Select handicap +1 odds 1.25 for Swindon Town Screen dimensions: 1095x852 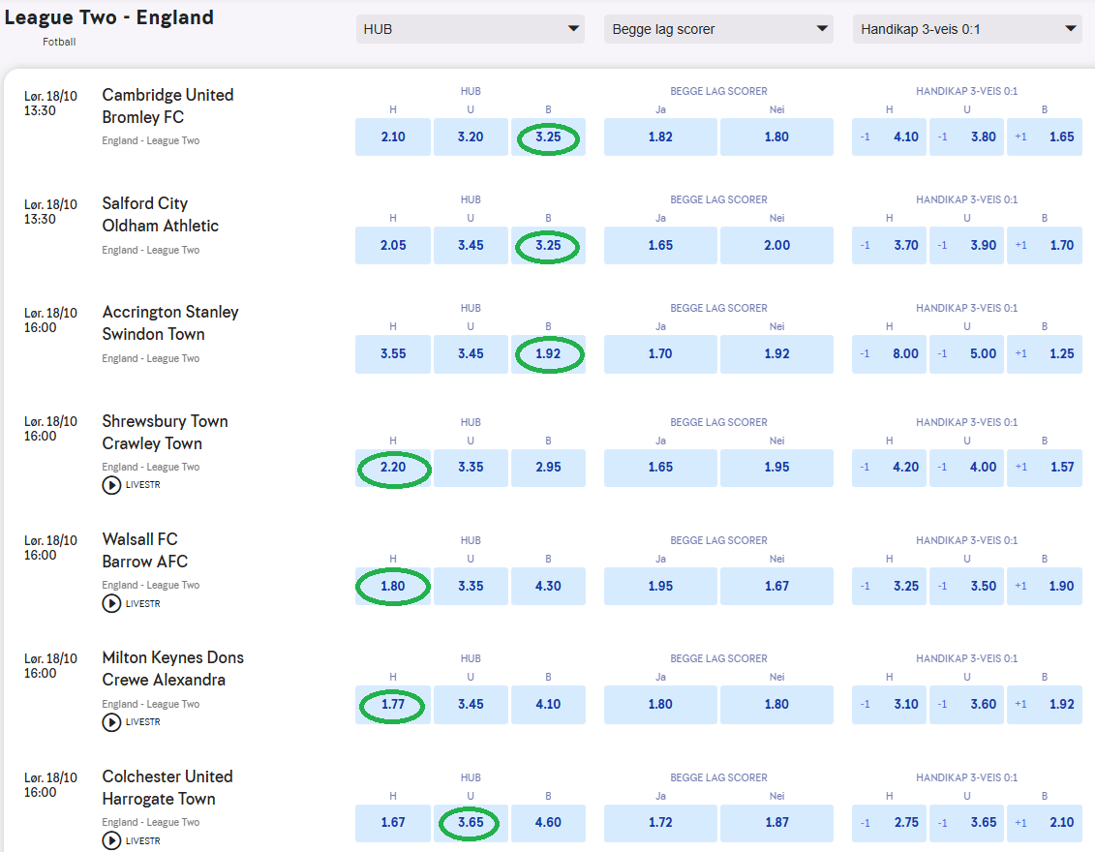point(1045,354)
